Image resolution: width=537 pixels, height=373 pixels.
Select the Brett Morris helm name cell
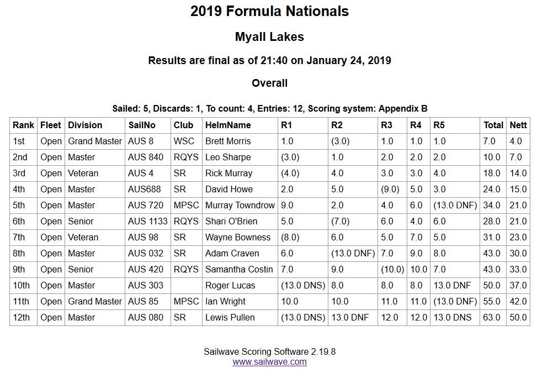[x=228, y=141]
